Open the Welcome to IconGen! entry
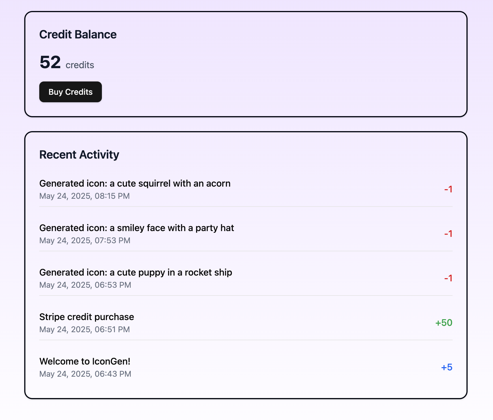This screenshot has width=493, height=420. click(85, 361)
